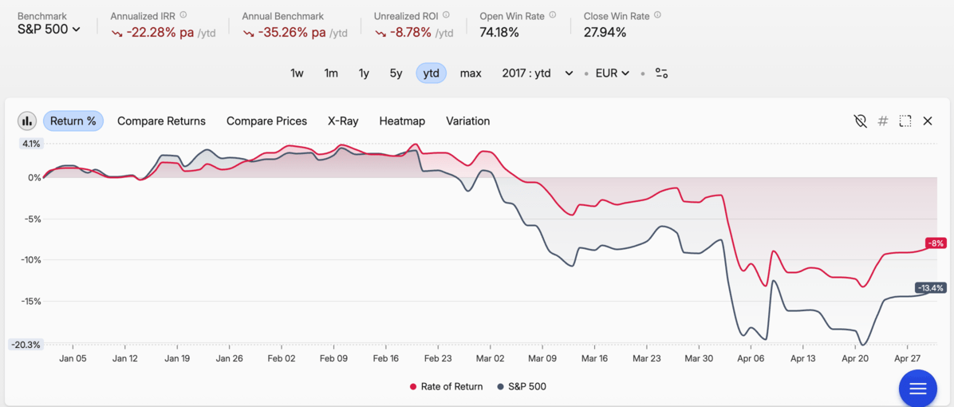Expand the 2017 : ytd period dropdown
The height and width of the screenshot is (407, 954).
pos(537,73)
